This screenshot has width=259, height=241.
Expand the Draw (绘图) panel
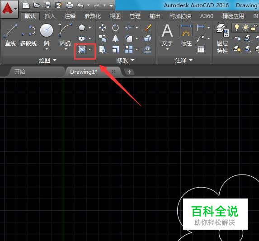pyautogui.click(x=47, y=60)
